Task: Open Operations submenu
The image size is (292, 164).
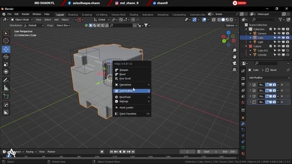Action: click(132, 85)
